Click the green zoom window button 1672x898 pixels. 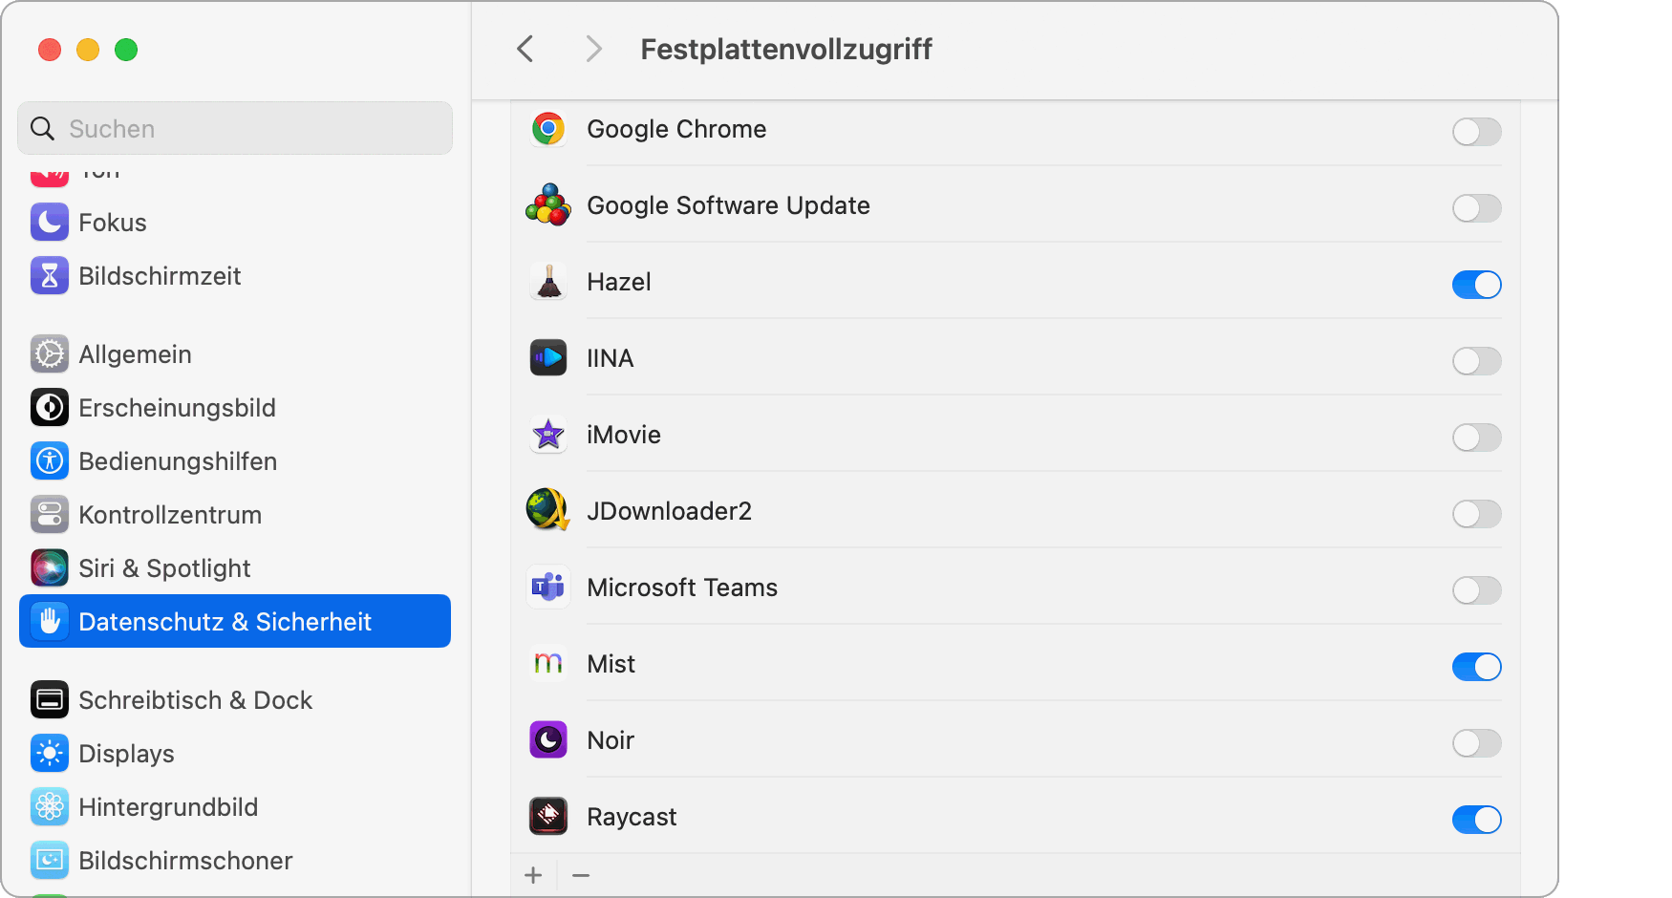pyautogui.click(x=126, y=50)
